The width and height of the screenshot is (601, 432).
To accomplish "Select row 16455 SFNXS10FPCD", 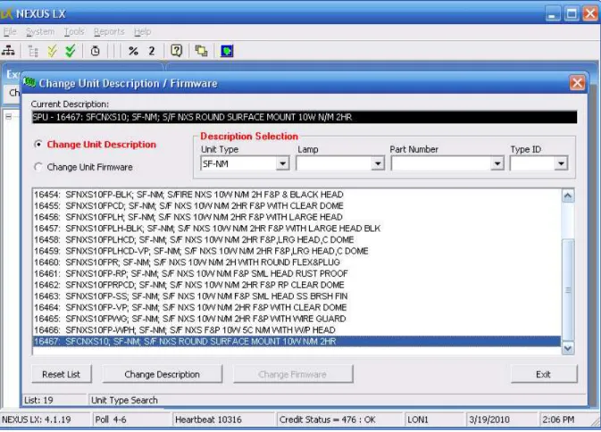I will 296,206.
